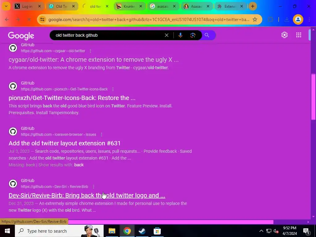Viewport: 316px width, 237px height.
Task: Close the Extensions tab
Action: coord(242,6)
